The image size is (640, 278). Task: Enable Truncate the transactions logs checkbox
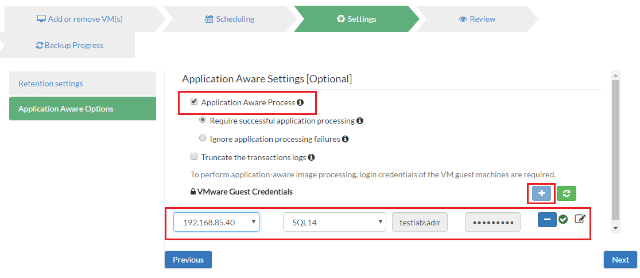194,157
